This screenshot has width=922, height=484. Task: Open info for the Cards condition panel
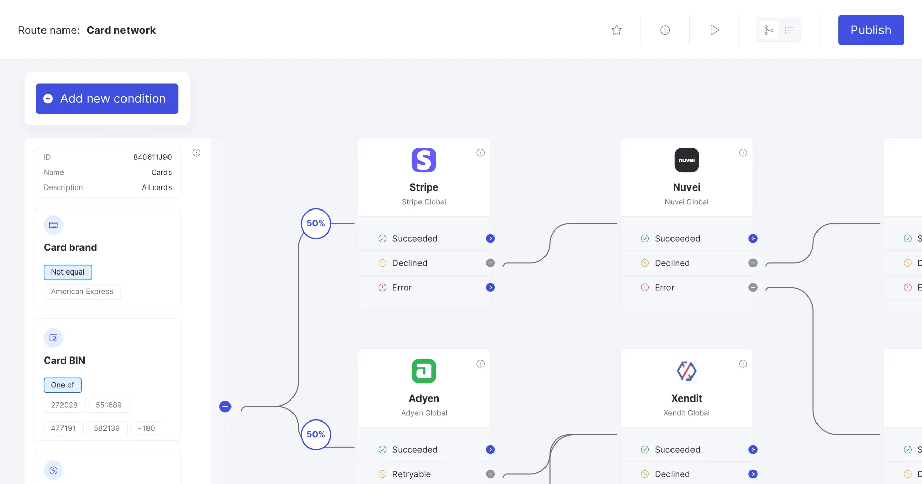pyautogui.click(x=196, y=153)
